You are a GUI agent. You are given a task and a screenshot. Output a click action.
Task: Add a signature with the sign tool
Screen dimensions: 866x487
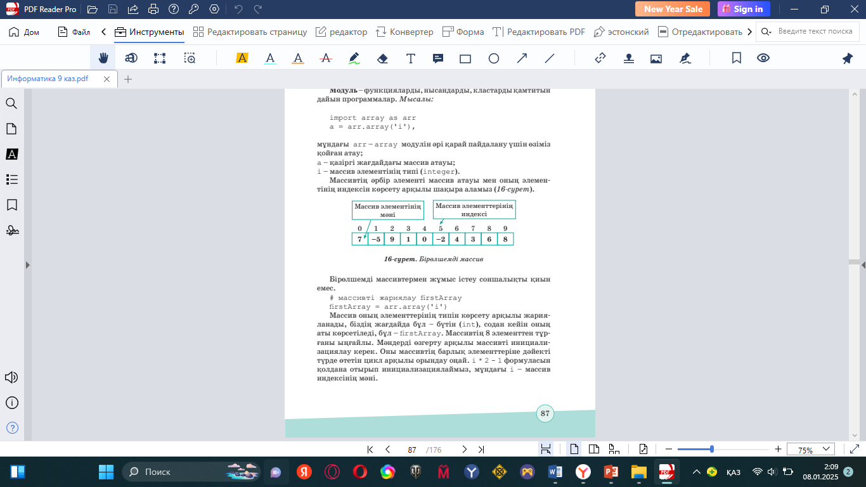coord(685,58)
